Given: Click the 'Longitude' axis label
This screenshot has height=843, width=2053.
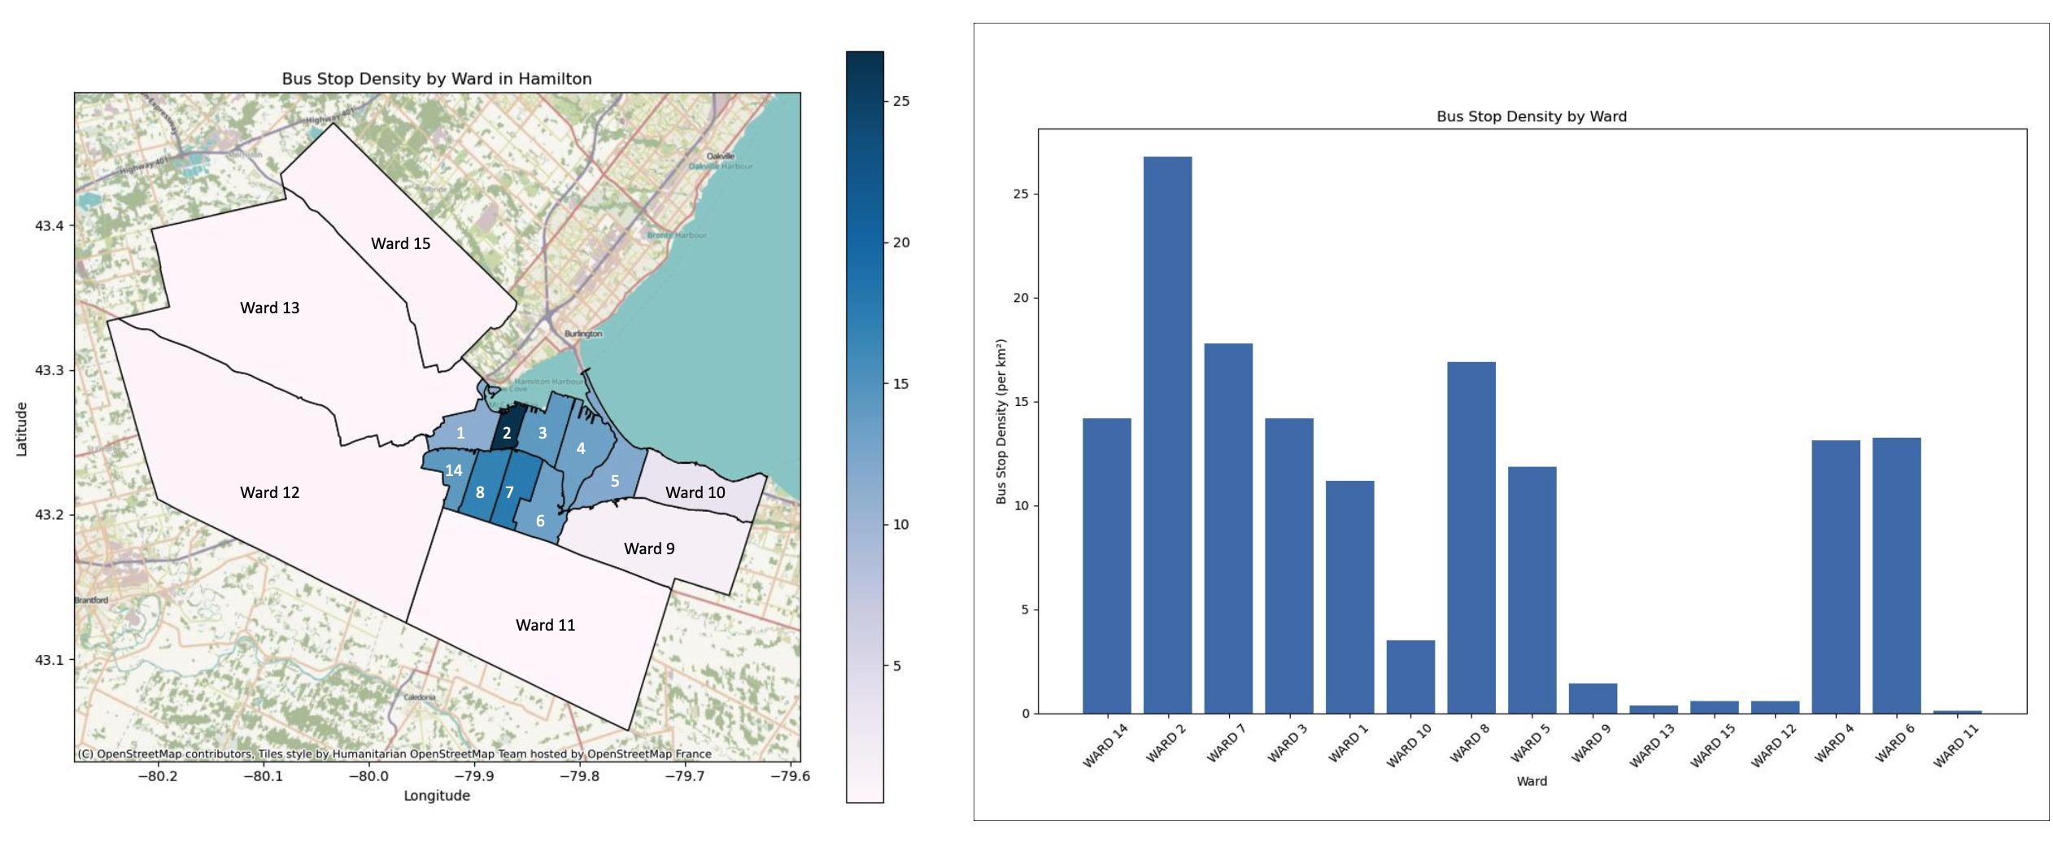Looking at the screenshot, I should coord(437,795).
